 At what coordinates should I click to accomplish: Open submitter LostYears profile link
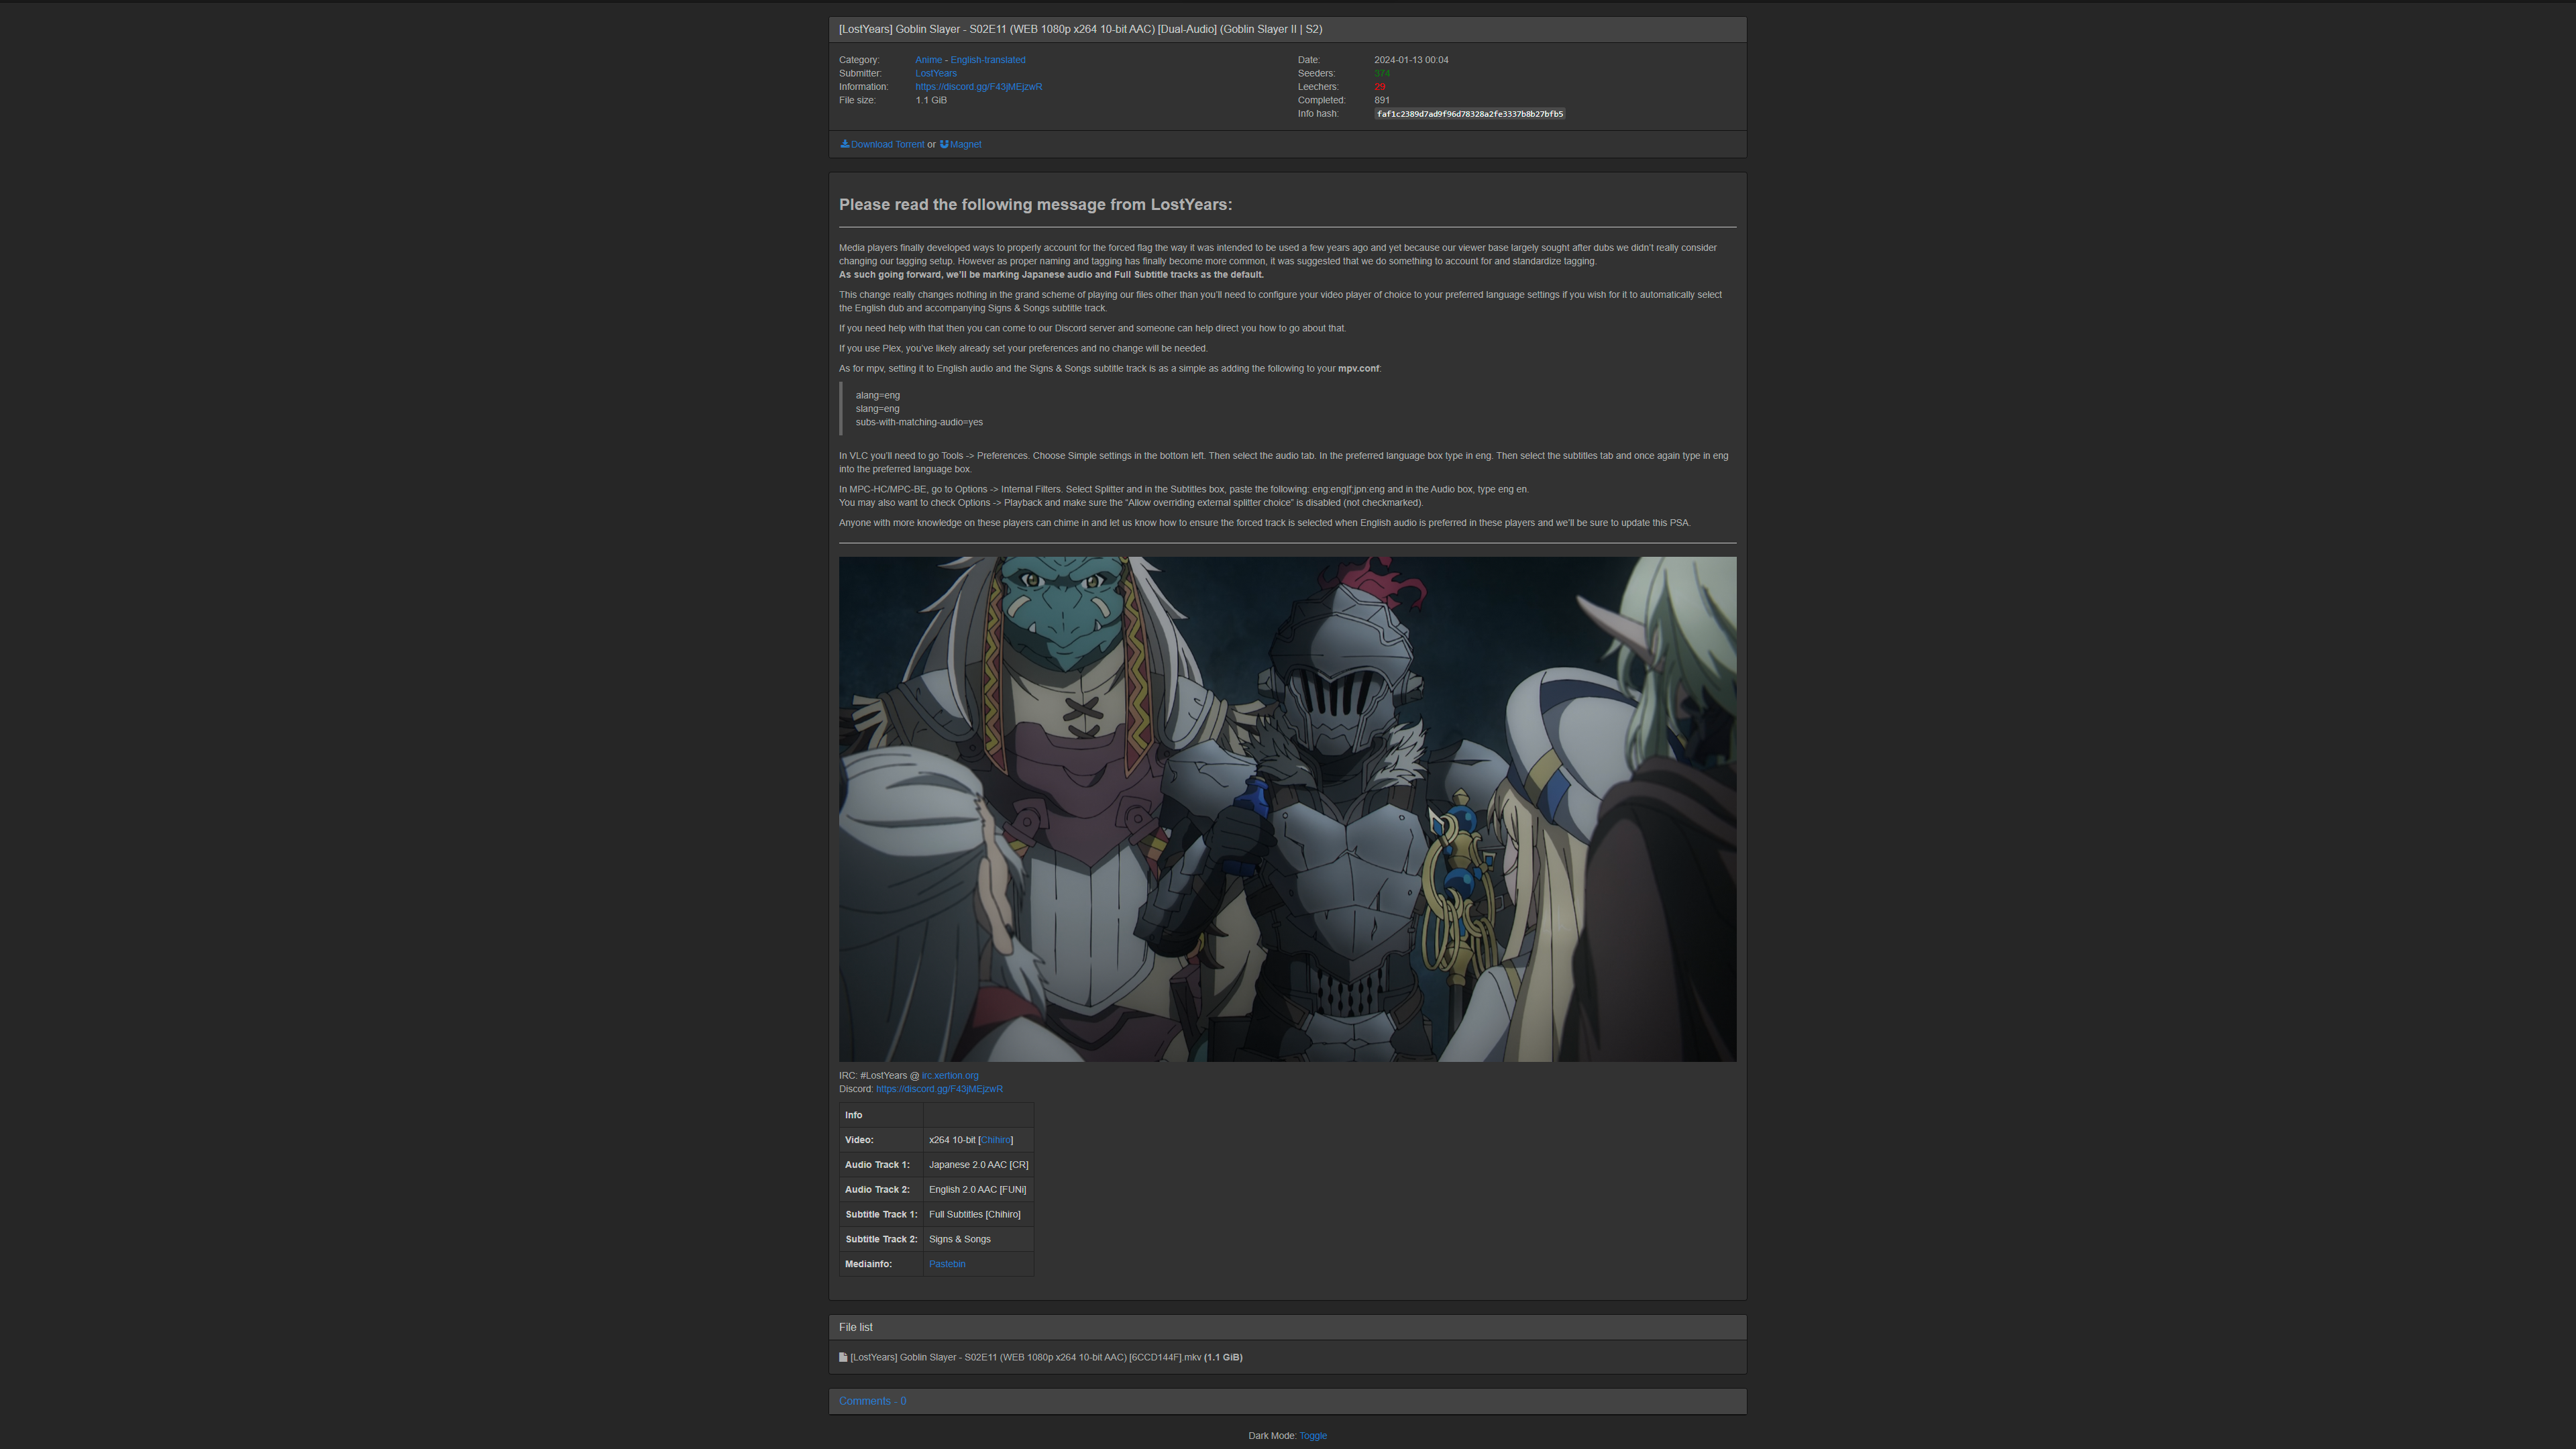(x=935, y=73)
